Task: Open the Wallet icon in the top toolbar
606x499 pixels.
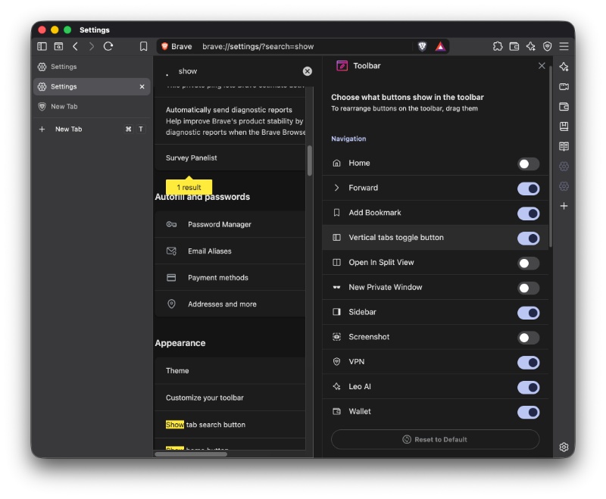Action: point(514,46)
